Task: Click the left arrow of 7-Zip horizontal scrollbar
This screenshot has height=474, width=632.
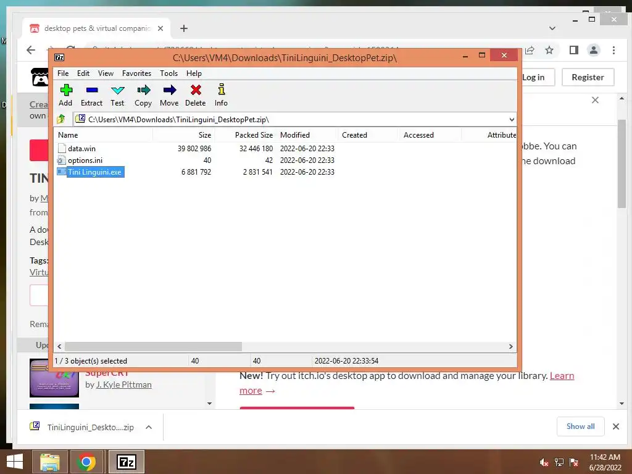Action: point(60,347)
